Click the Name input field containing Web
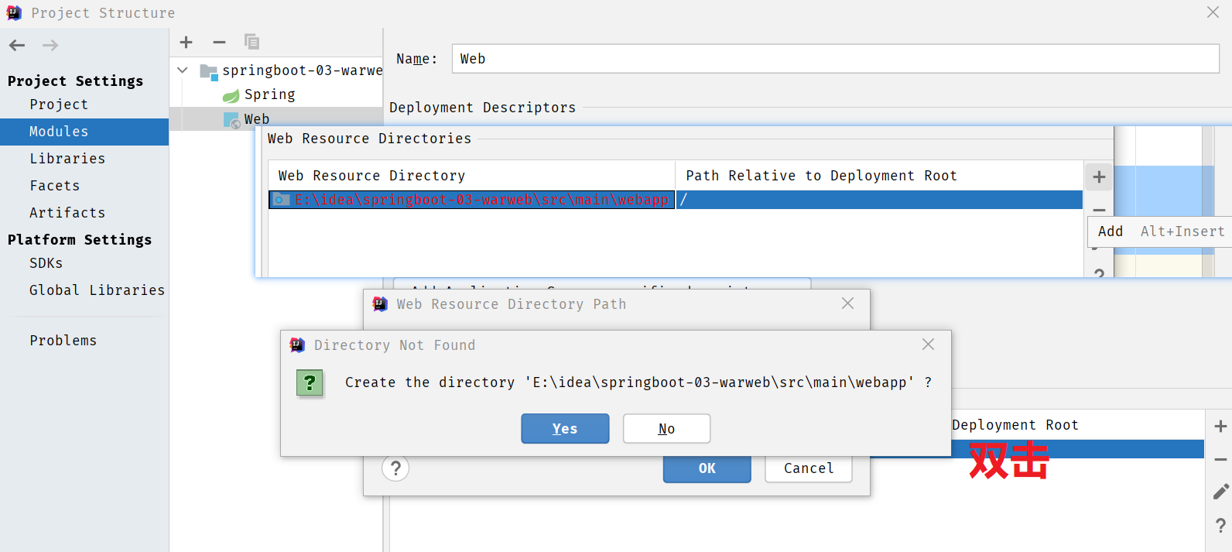This screenshot has width=1232, height=552. 835,59
